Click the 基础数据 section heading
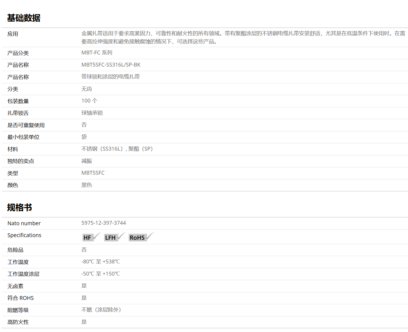This screenshot has height=332, width=408. coord(24,18)
